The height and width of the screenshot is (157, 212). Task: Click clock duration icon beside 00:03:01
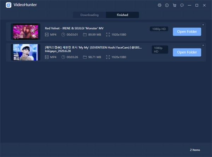click(x=63, y=34)
